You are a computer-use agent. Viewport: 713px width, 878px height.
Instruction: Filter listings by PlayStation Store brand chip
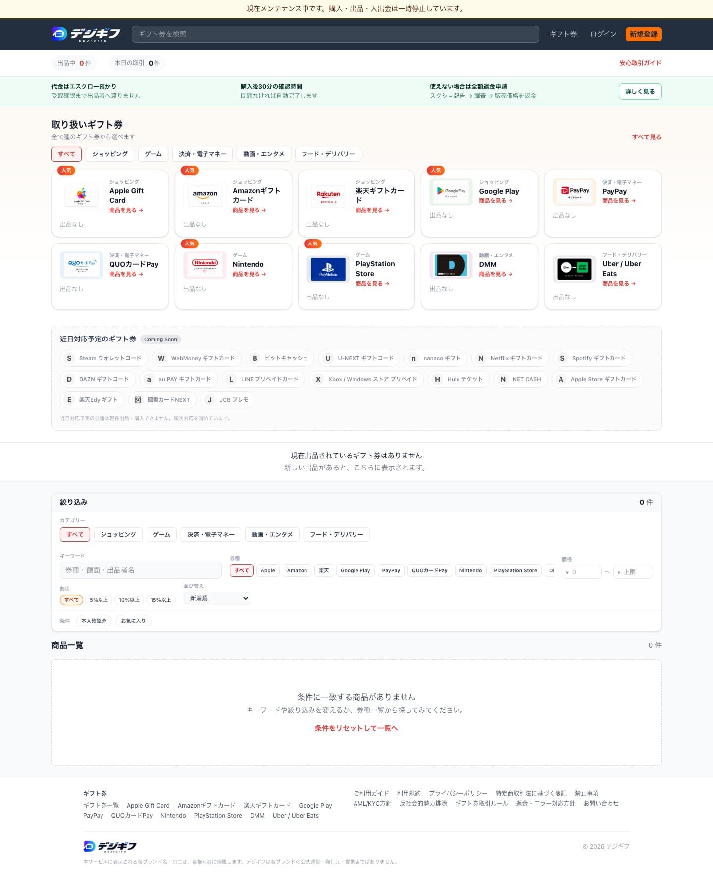pos(515,571)
